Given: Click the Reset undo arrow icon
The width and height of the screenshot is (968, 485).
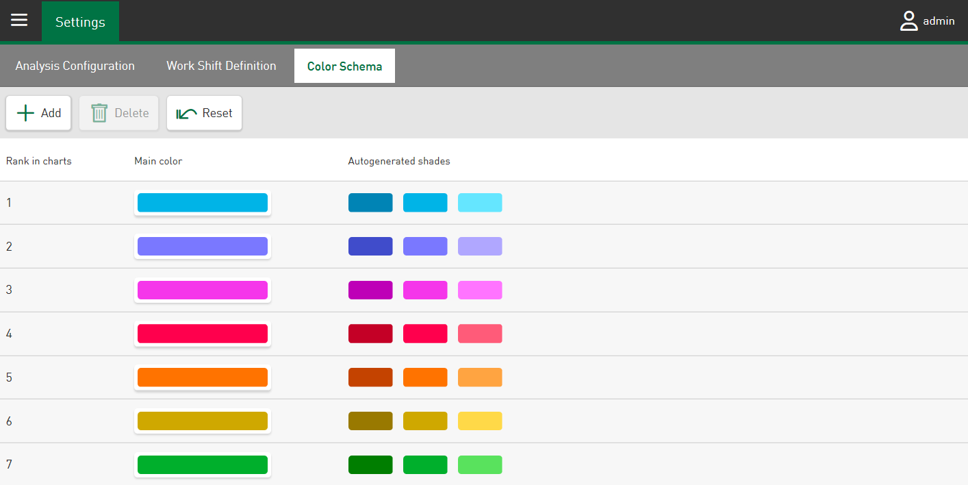Looking at the screenshot, I should point(186,114).
